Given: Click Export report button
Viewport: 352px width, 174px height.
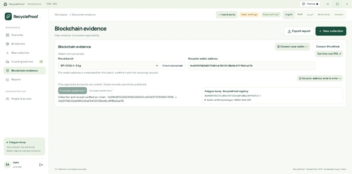Looking at the screenshot, I should pyautogui.click(x=299, y=31).
